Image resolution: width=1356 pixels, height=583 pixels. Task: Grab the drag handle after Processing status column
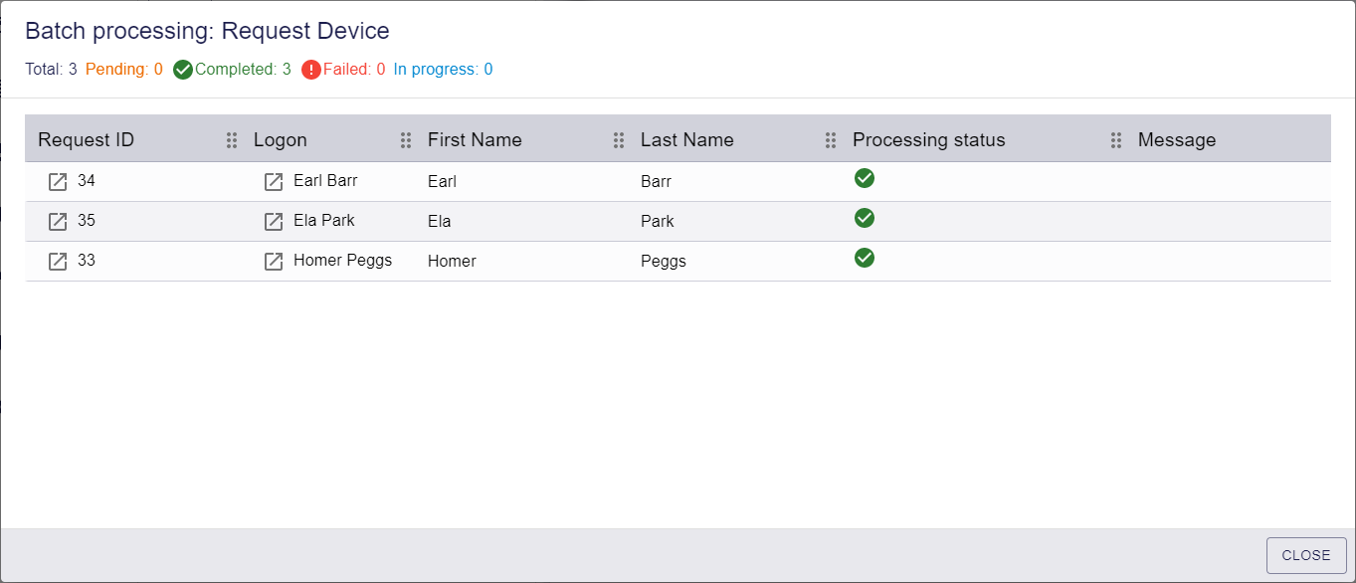1116,140
